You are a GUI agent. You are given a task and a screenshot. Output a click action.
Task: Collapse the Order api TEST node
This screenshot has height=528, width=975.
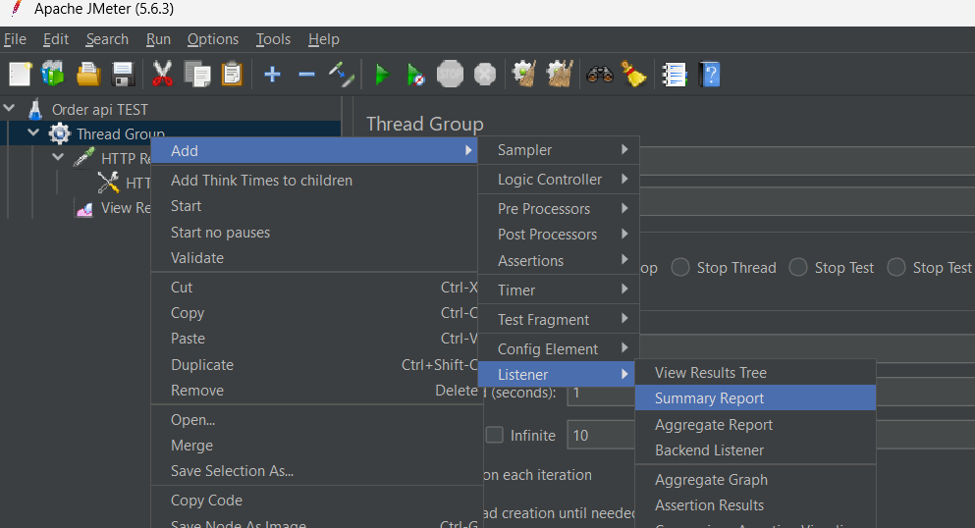[9, 109]
